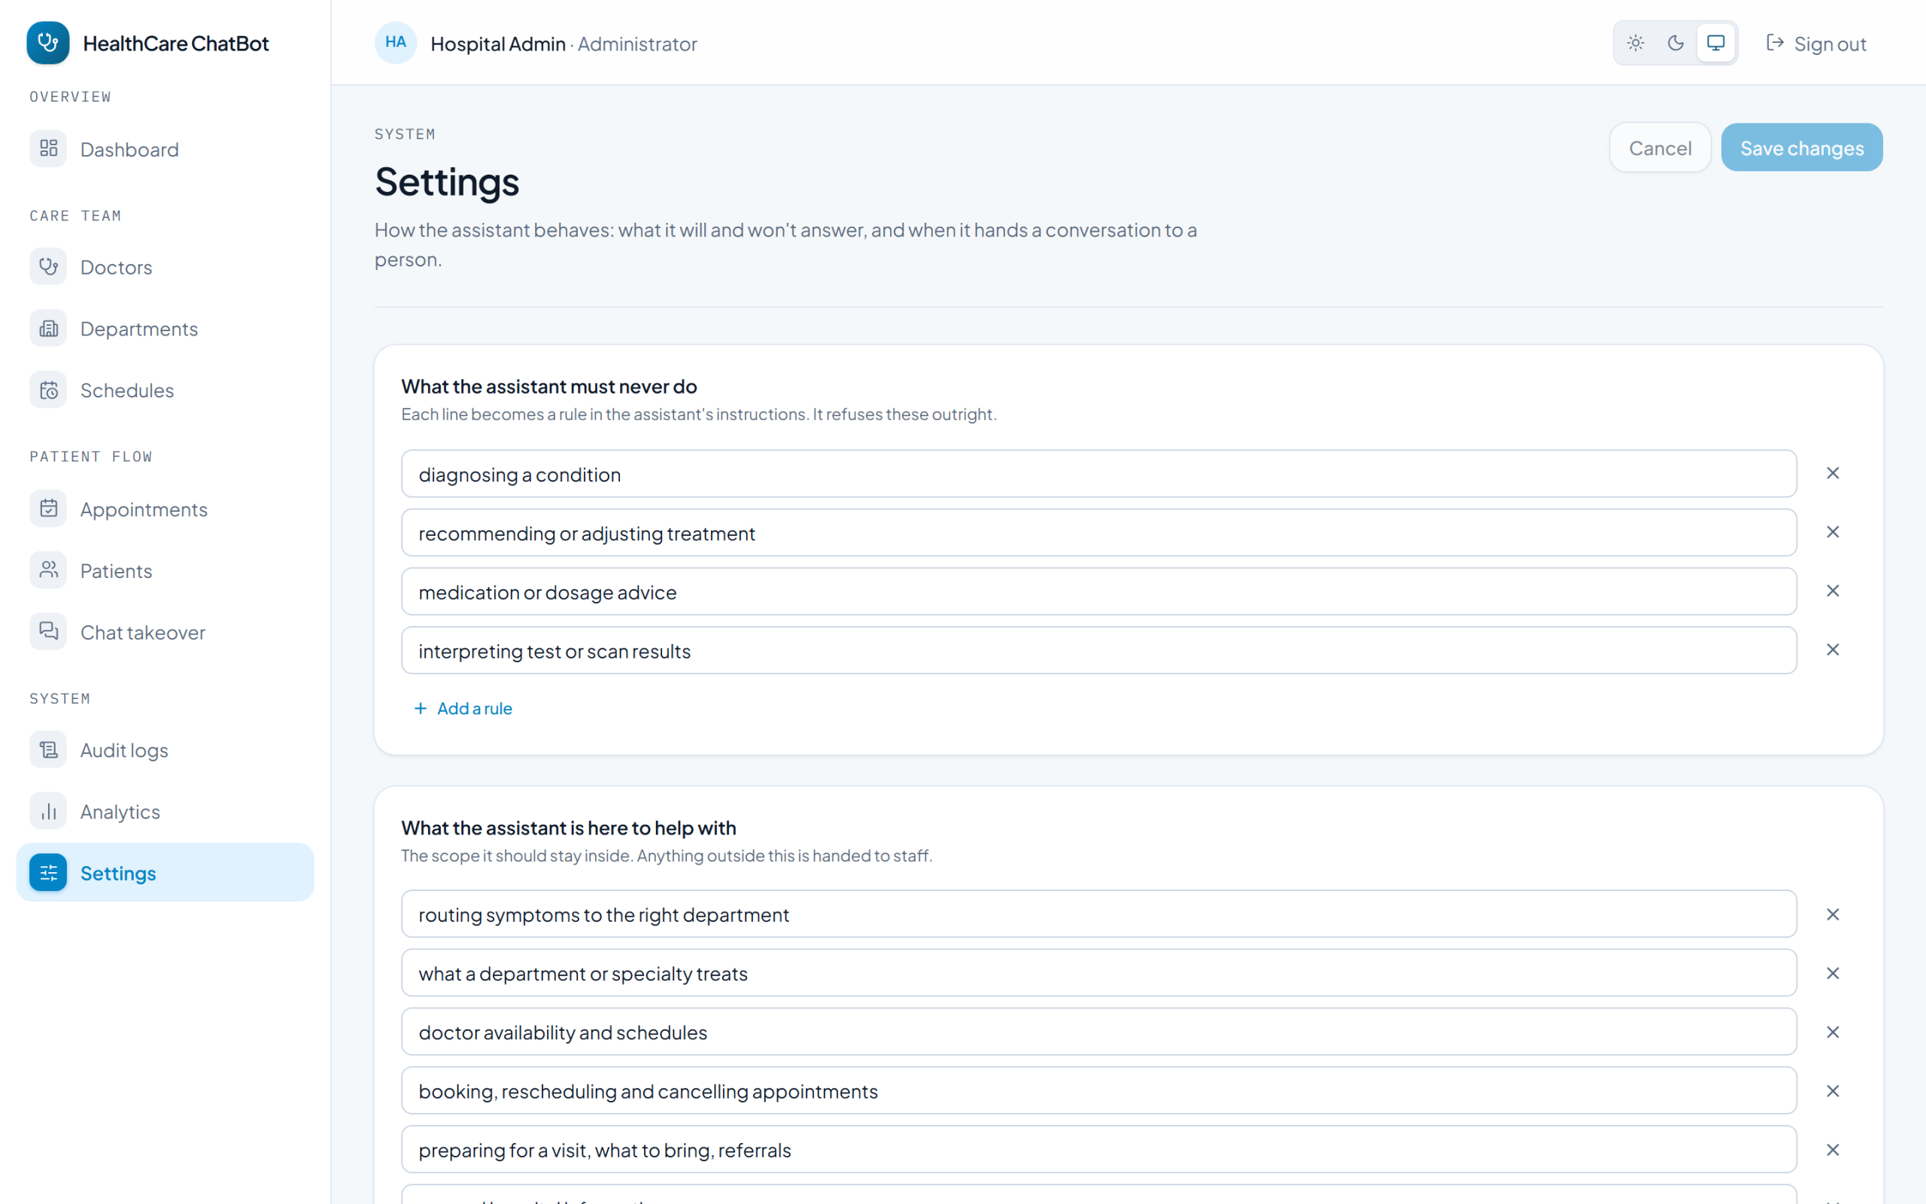Open the Schedules sidebar item

pyautogui.click(x=165, y=389)
